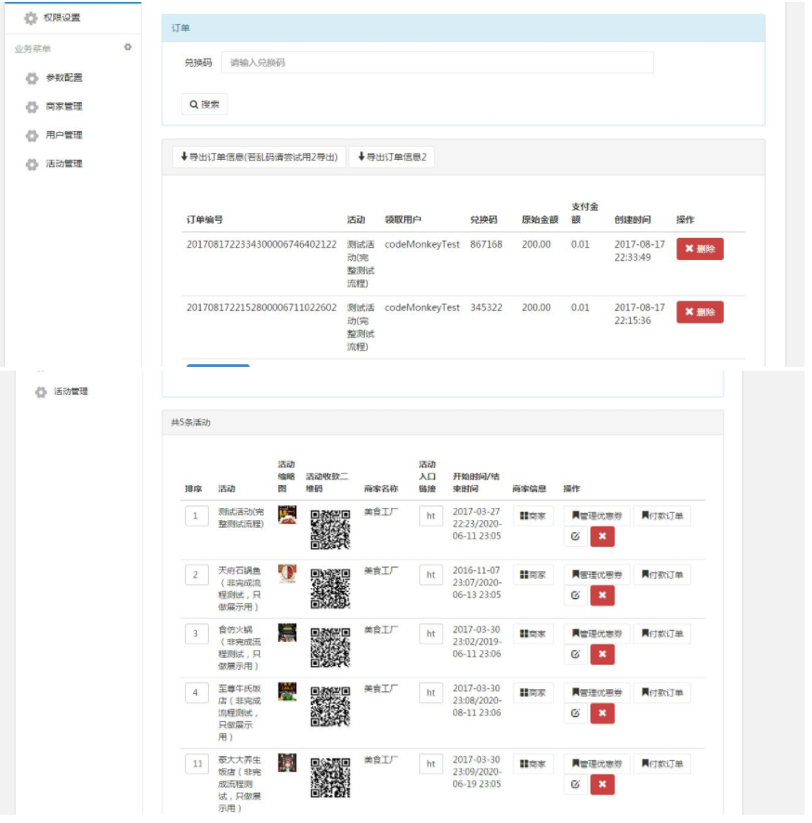Click edit icon for 蔡大大养生饭店 row
This screenshot has width=812, height=823.
point(575,785)
